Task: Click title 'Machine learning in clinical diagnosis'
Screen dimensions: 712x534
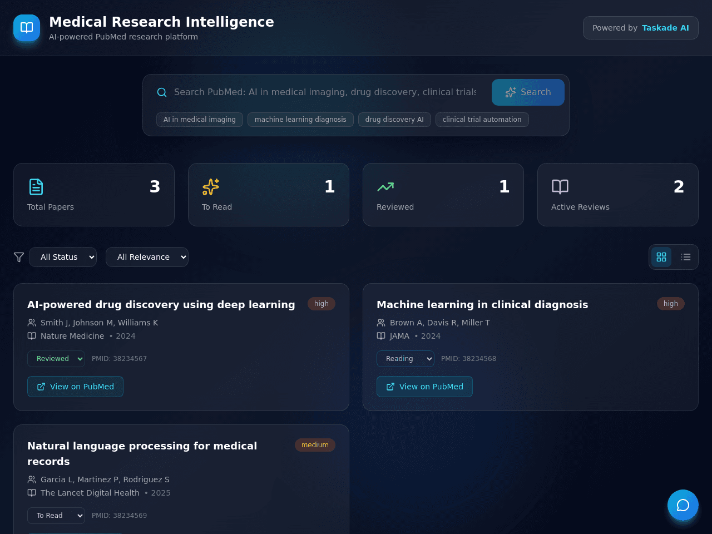Action: [x=482, y=305]
